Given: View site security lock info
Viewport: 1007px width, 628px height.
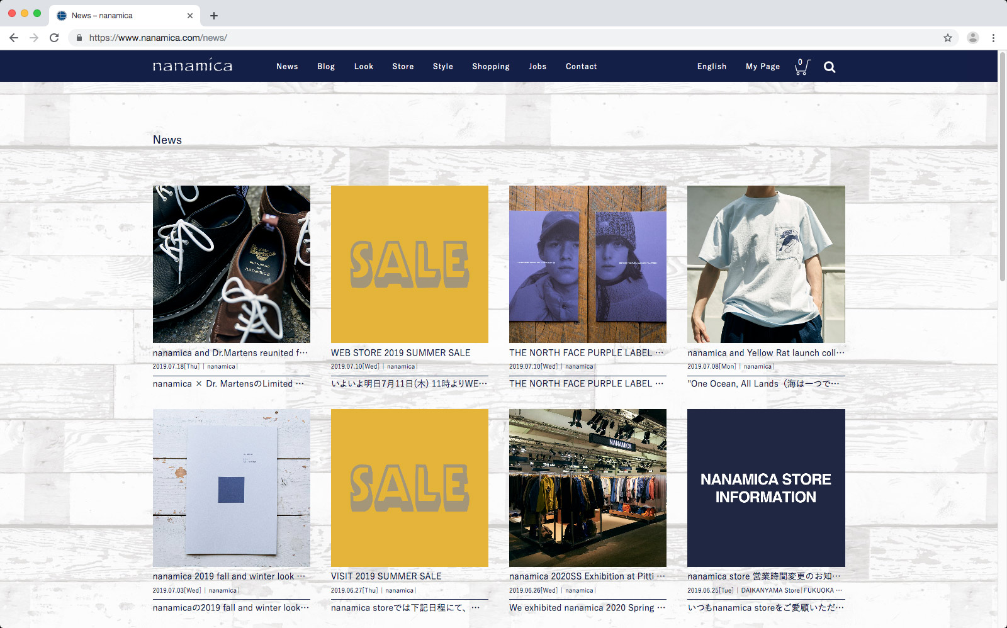Looking at the screenshot, I should [79, 38].
